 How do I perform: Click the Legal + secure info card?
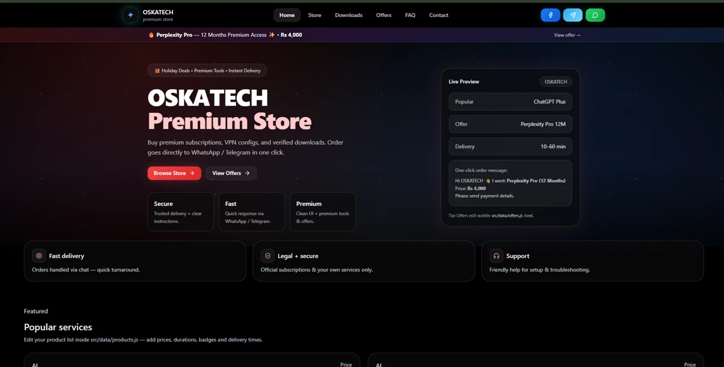pos(364,261)
